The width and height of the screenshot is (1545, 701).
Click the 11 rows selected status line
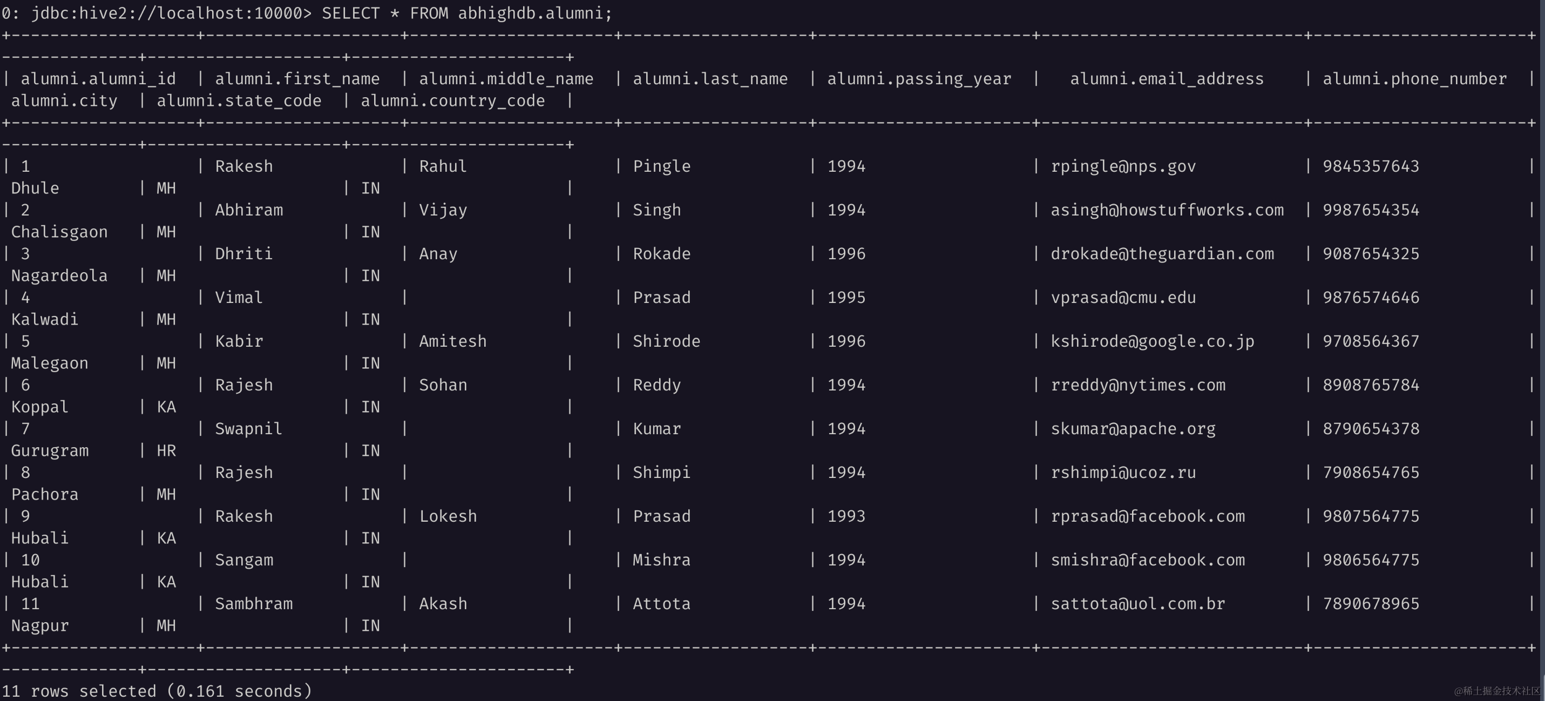pos(157,691)
